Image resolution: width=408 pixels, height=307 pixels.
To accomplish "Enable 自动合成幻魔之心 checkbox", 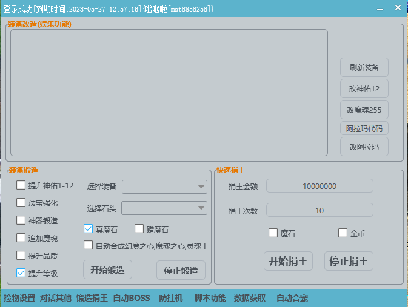I will click(x=88, y=246).
